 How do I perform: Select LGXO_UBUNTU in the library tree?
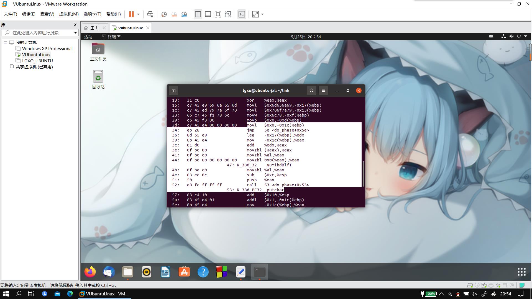click(37, 61)
